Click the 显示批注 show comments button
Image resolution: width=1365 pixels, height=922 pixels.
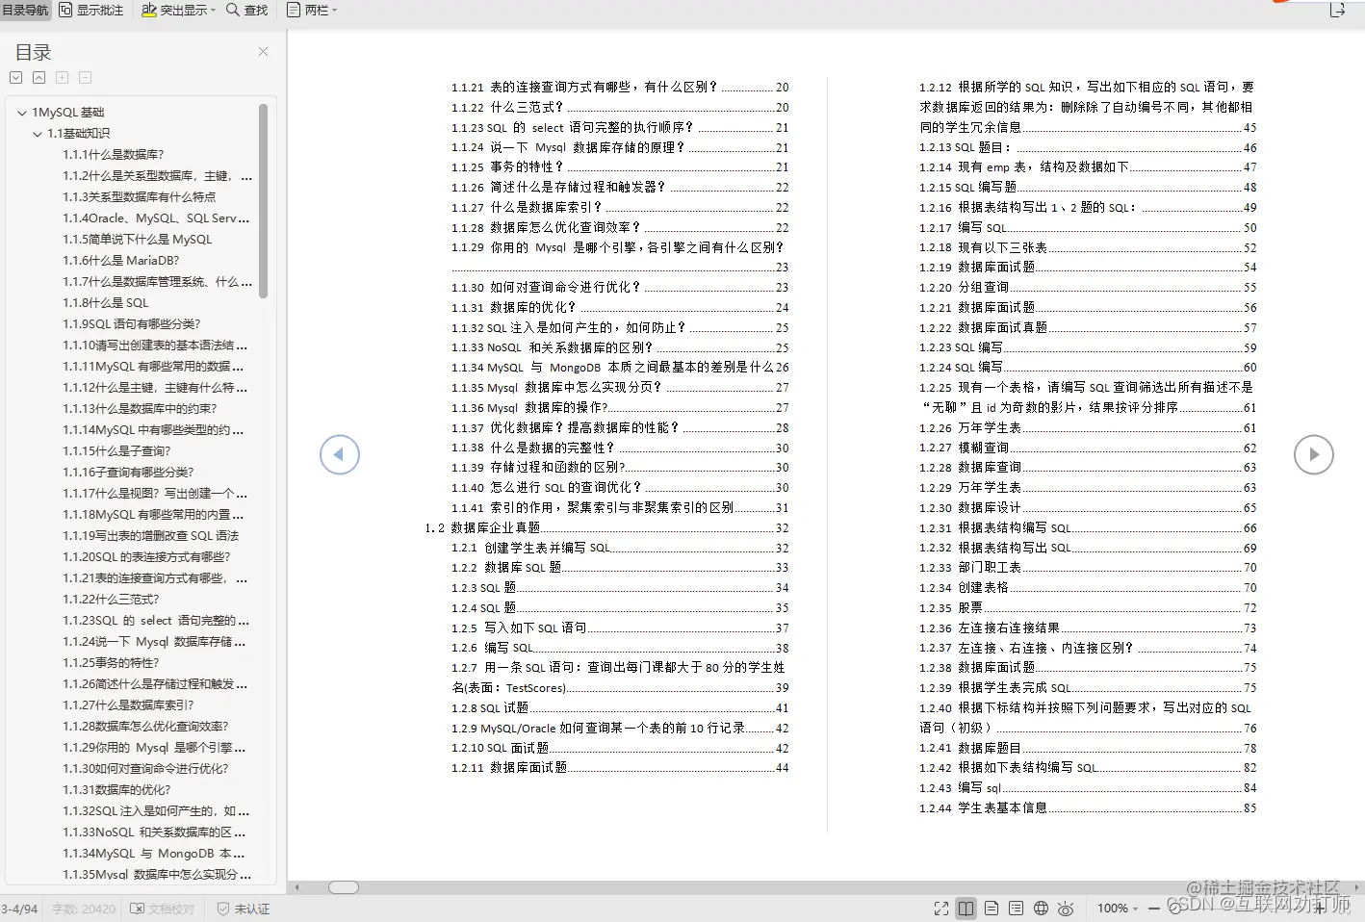[x=91, y=10]
